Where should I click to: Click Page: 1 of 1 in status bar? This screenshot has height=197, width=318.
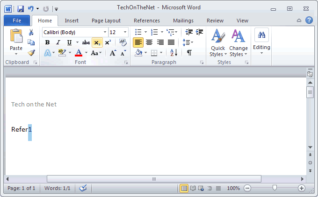(x=22, y=188)
